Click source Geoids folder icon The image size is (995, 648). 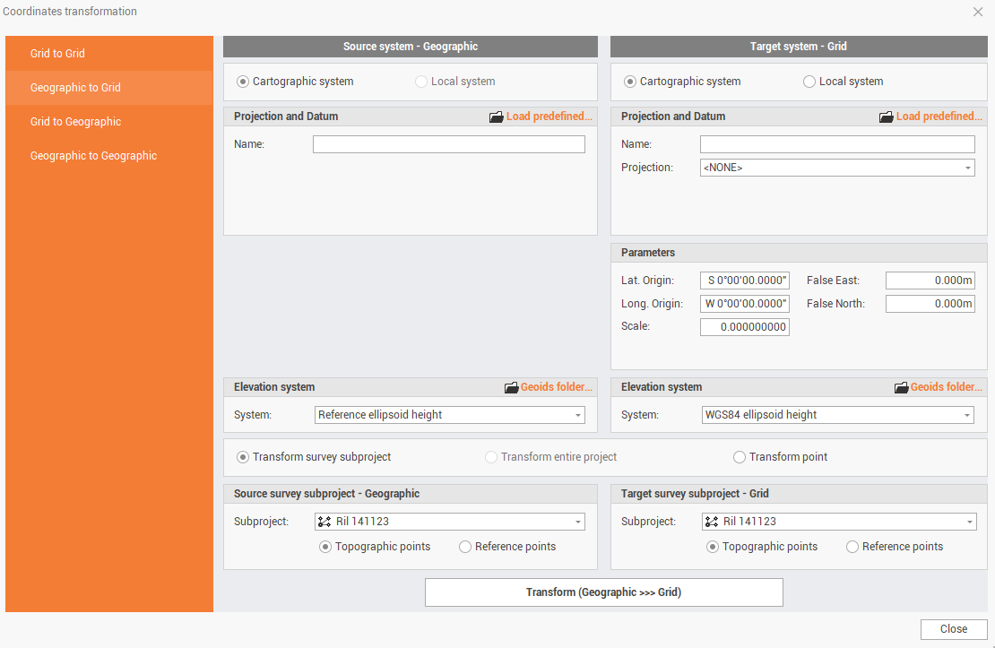[x=511, y=387]
